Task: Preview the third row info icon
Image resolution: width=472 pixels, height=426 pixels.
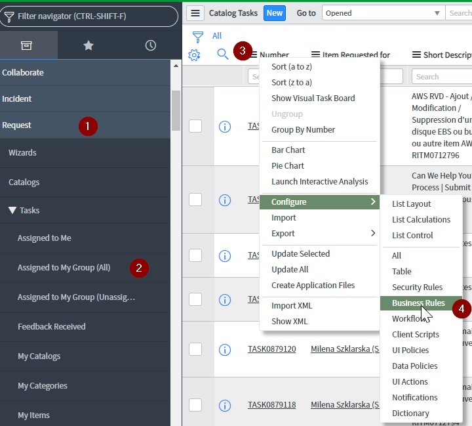Action: pos(225,256)
